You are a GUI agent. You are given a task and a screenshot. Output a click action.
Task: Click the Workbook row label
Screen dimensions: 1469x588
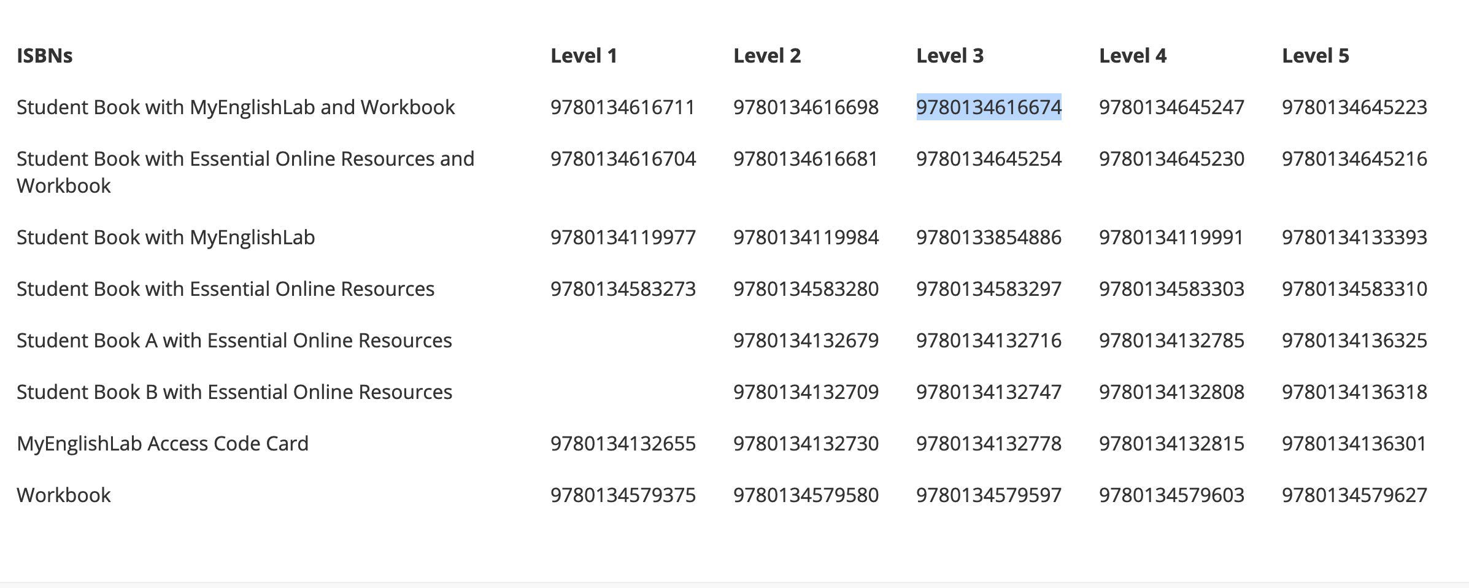coord(64,495)
